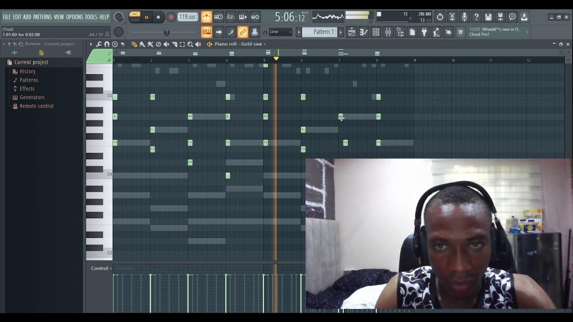The height and width of the screenshot is (322, 573).
Task: Click the question mark help icon
Action: click(x=476, y=17)
